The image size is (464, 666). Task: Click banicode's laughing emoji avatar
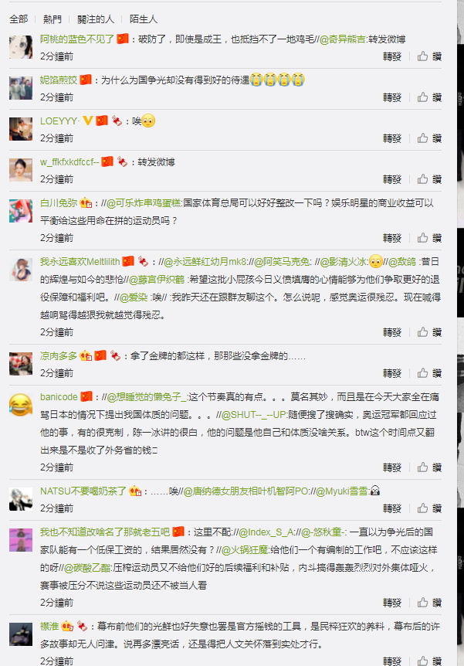[x=21, y=405]
